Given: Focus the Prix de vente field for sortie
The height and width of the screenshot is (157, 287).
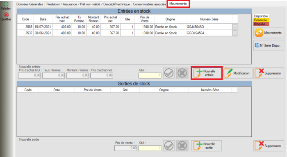Looking at the screenshot, I should 126,148.
